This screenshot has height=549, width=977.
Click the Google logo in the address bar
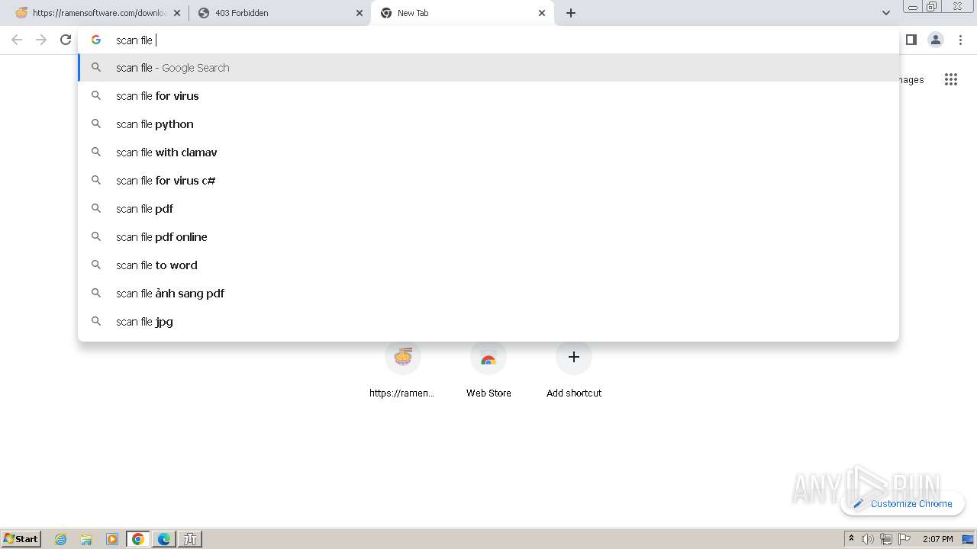click(96, 40)
